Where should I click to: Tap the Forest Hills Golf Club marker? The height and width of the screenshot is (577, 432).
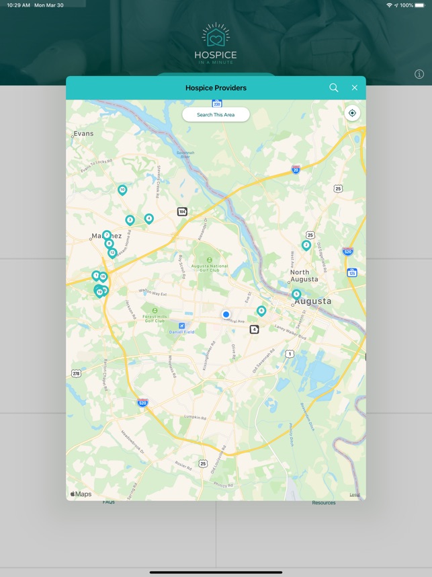[155, 311]
